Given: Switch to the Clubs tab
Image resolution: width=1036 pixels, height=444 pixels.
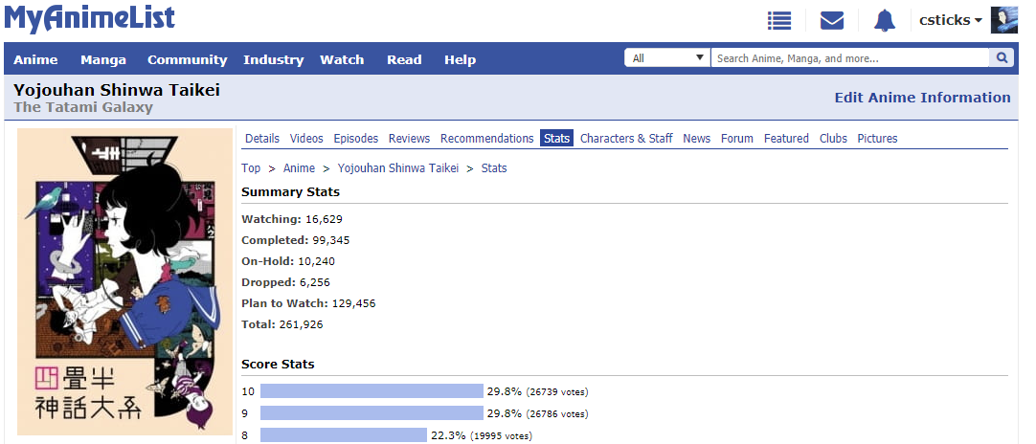Looking at the screenshot, I should [833, 138].
